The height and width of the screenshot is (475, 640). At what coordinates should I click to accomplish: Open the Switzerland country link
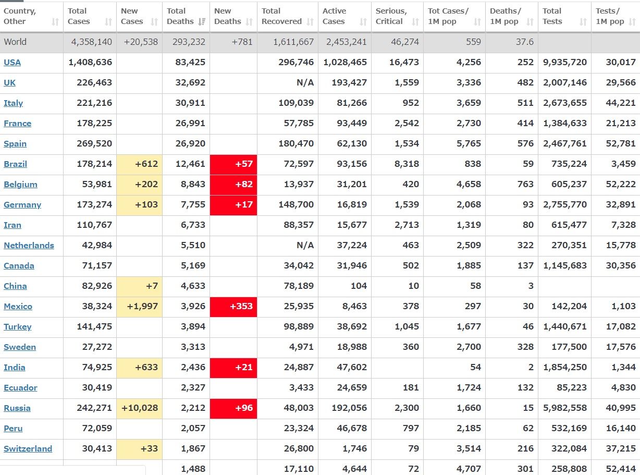(28, 448)
